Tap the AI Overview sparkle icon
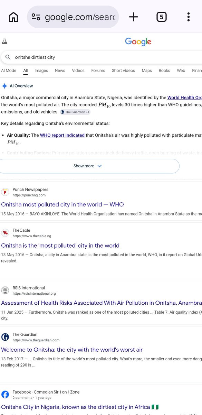Viewport: 202px width, 415px height. (x=4, y=86)
